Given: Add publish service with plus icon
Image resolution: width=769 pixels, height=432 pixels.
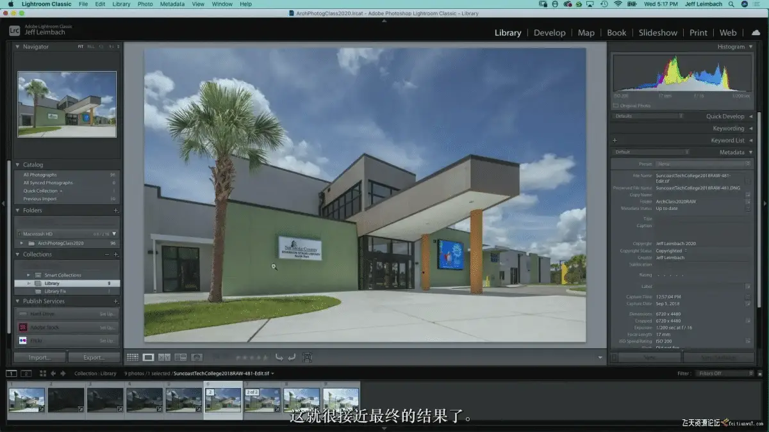Looking at the screenshot, I should pos(116,301).
